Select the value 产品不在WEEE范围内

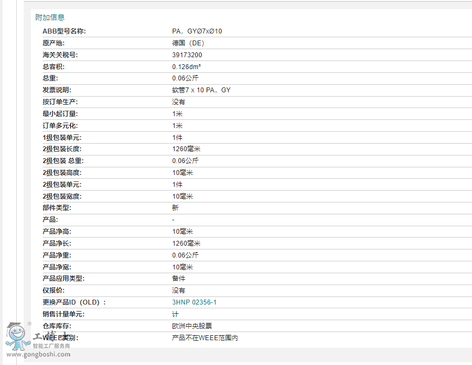pos(205,338)
